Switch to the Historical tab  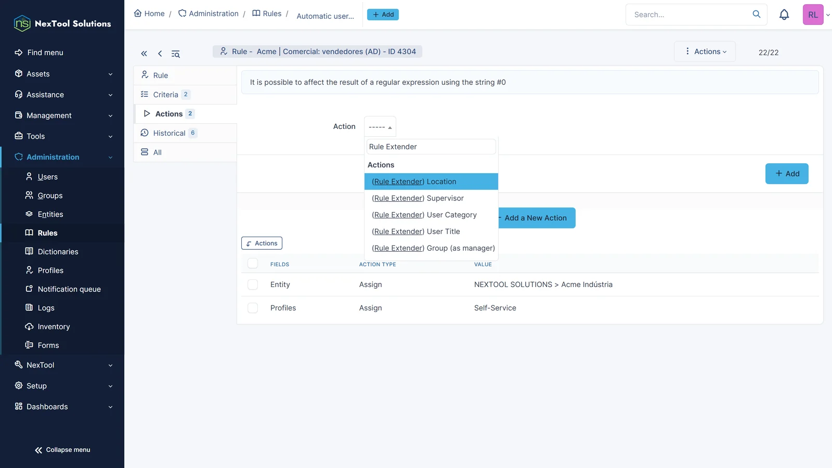coord(185,133)
